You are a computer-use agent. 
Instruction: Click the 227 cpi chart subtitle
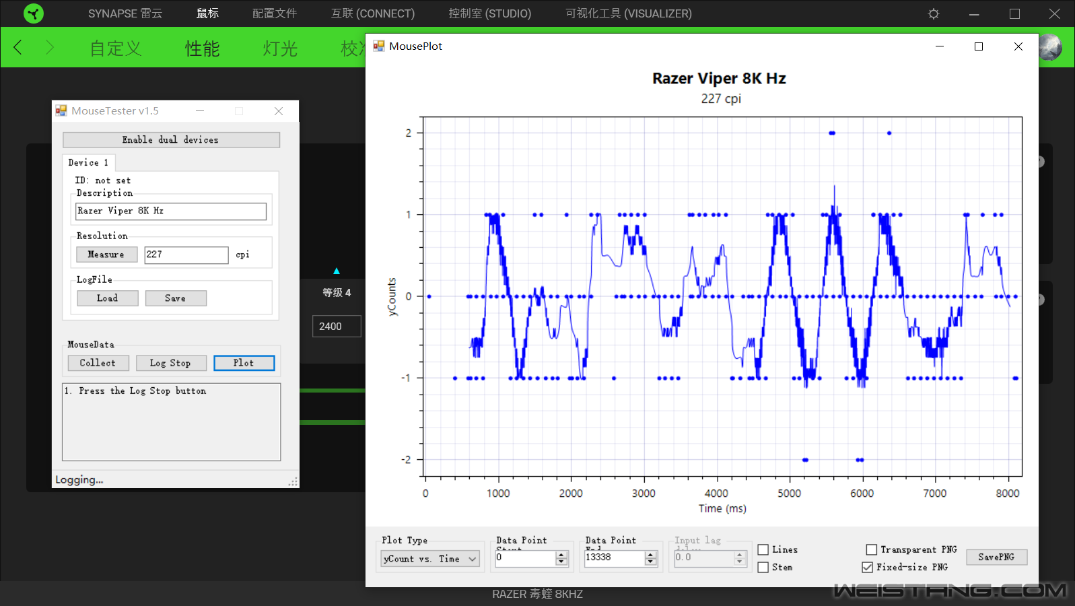tap(721, 98)
